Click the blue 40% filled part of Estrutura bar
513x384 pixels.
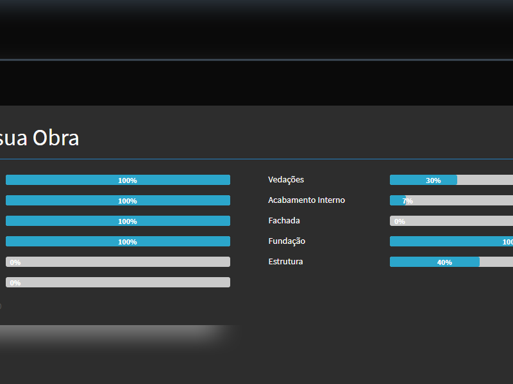tap(434, 262)
